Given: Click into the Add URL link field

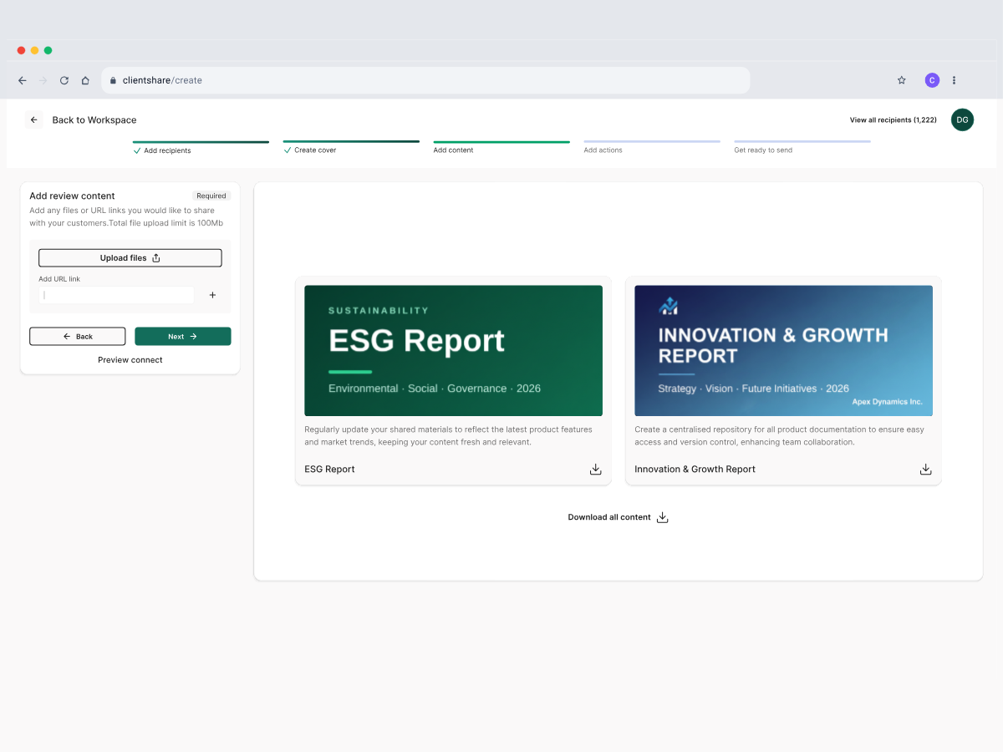Looking at the screenshot, I should pyautogui.click(x=116, y=295).
